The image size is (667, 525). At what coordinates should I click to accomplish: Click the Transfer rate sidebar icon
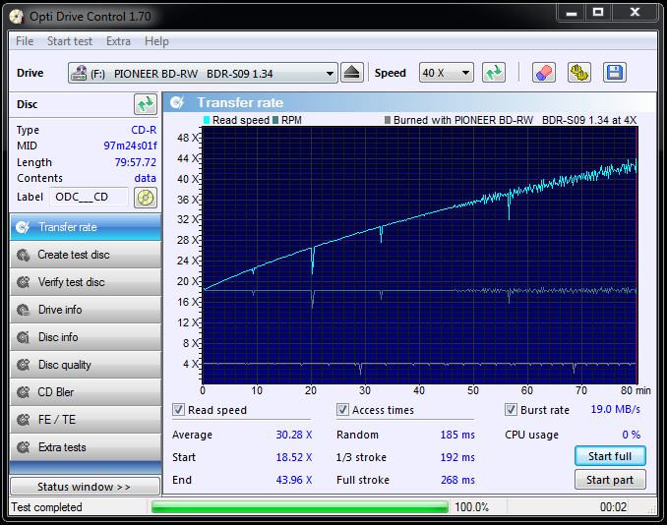click(23, 227)
